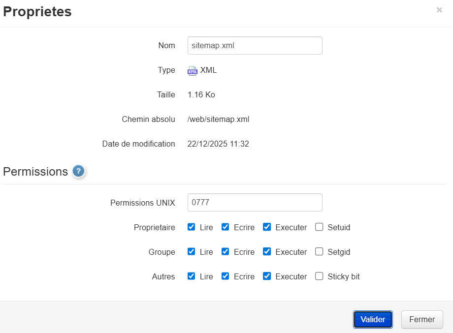Uncheck Lire for Autres
Screen dimensions: 453x333
pos(192,276)
